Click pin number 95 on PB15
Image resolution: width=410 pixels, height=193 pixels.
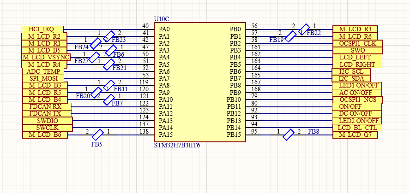pos(254,132)
